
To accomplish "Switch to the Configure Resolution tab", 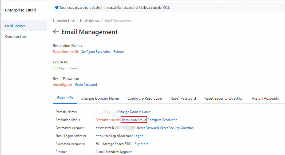I will coord(145,98).
